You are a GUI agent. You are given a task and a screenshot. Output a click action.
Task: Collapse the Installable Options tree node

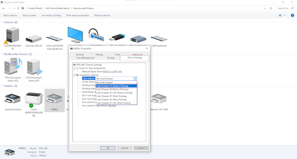[x=75, y=75]
